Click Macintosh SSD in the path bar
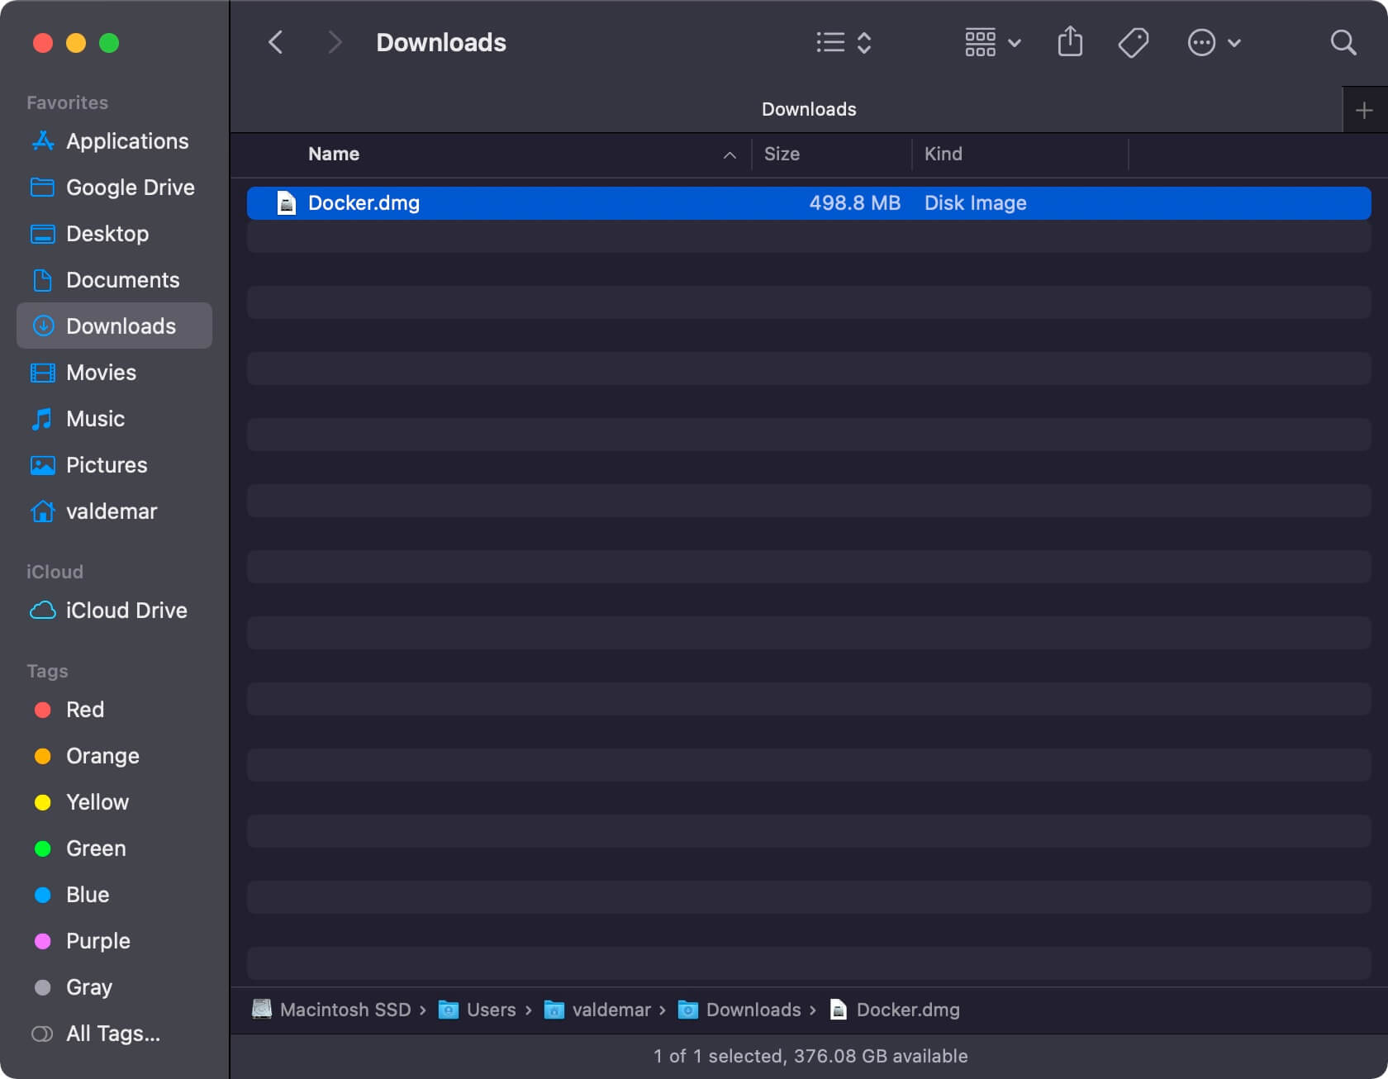The height and width of the screenshot is (1079, 1388). coord(331,1010)
